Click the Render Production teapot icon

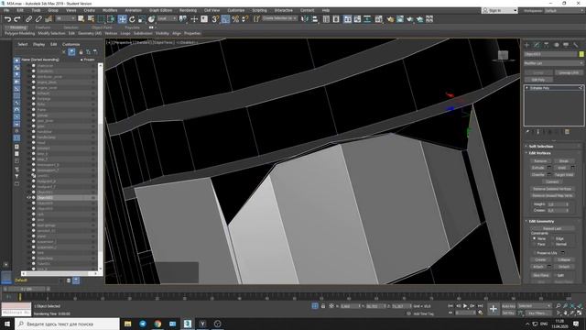pyautogui.click(x=410, y=19)
